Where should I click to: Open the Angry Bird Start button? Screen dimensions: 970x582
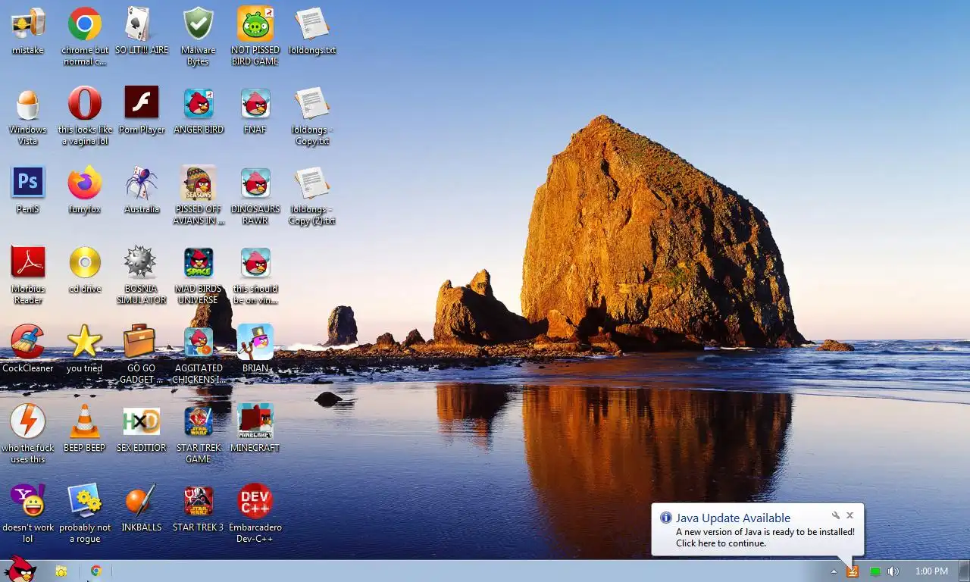(20, 569)
